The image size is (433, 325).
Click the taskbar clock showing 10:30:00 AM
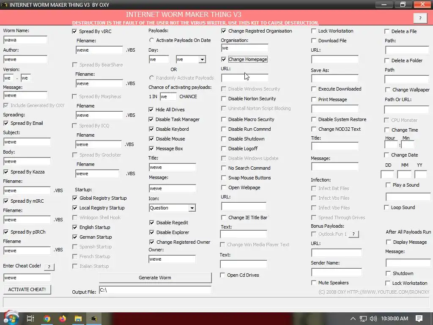click(395, 319)
